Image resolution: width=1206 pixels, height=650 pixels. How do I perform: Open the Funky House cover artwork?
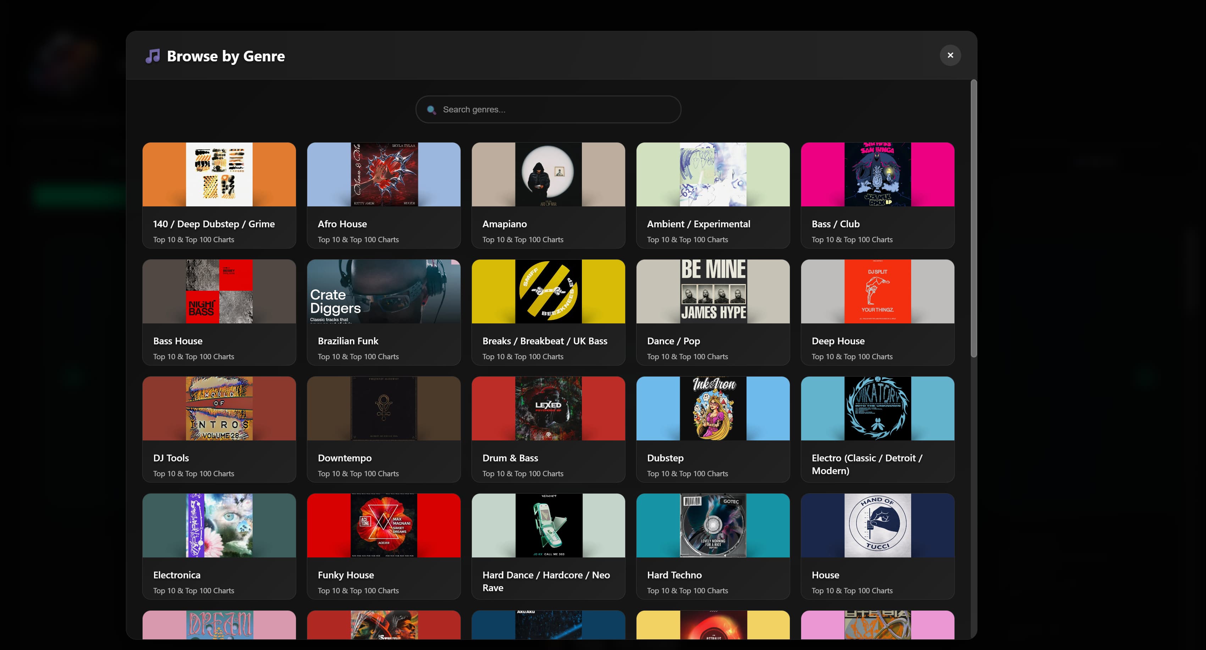384,526
